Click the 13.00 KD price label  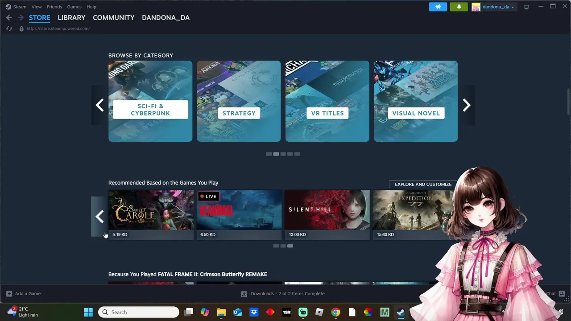coord(297,235)
